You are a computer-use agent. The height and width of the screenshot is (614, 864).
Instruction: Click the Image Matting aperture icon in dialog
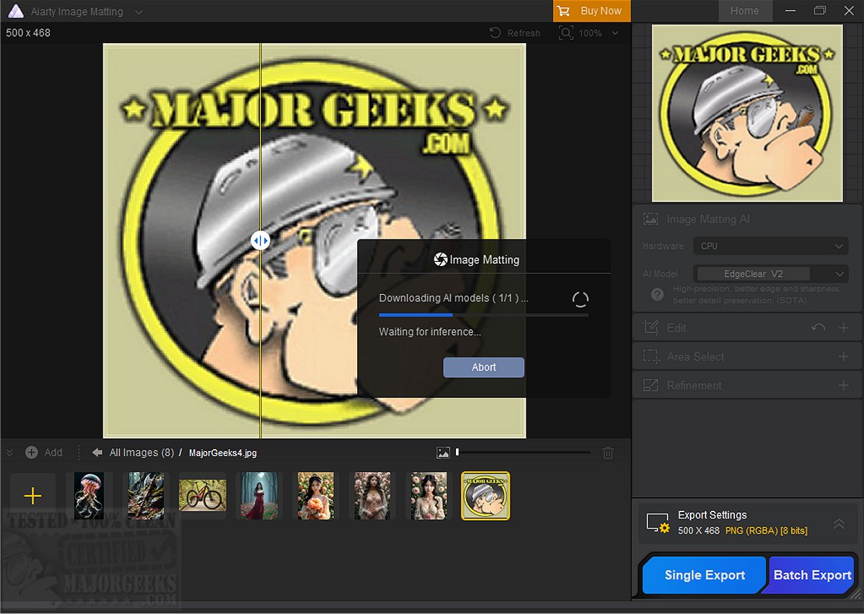coord(441,260)
